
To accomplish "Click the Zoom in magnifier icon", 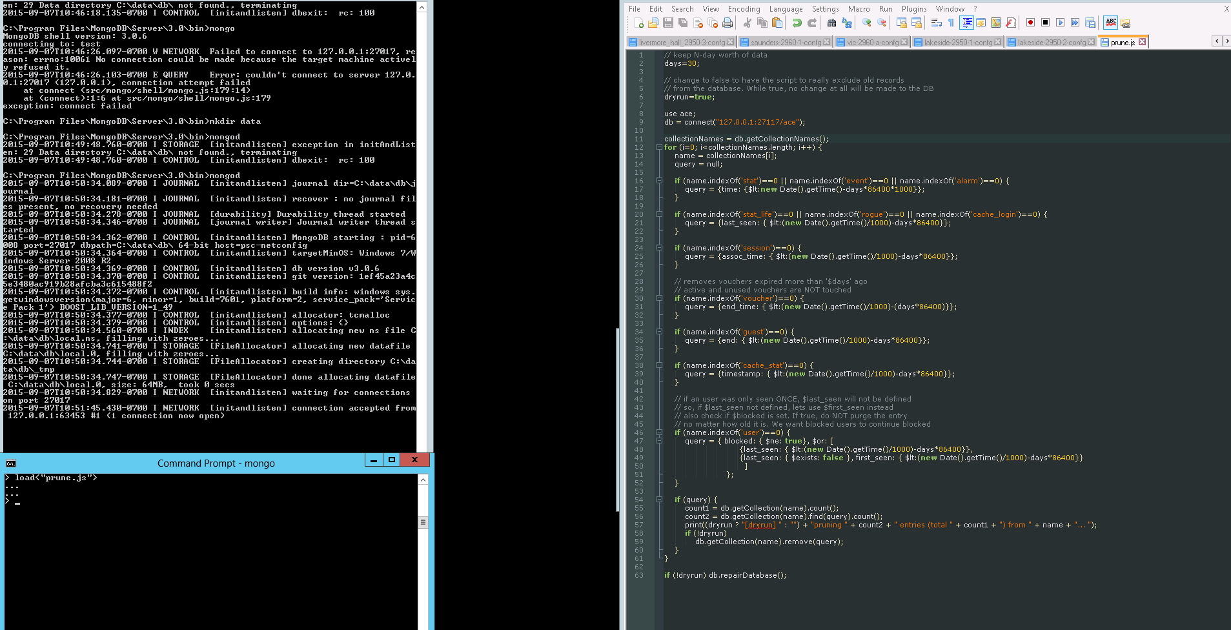I will click(x=867, y=23).
